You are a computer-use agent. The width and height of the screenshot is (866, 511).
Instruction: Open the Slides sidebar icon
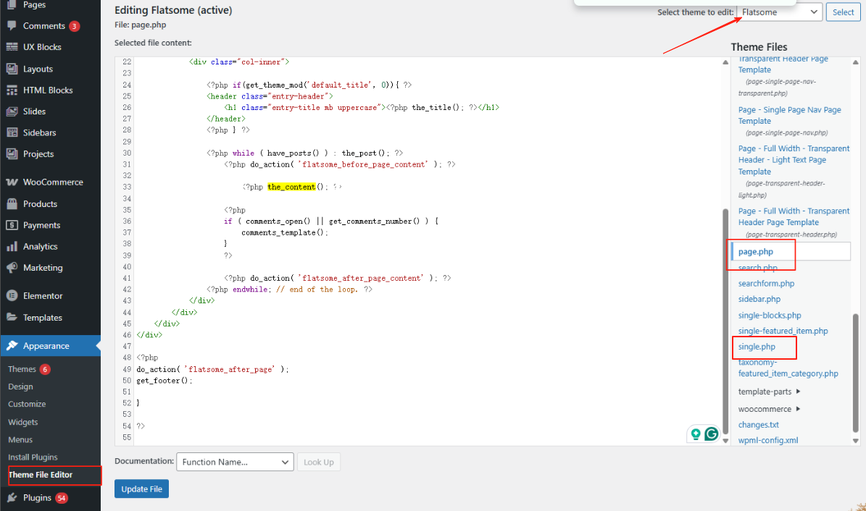pos(13,111)
